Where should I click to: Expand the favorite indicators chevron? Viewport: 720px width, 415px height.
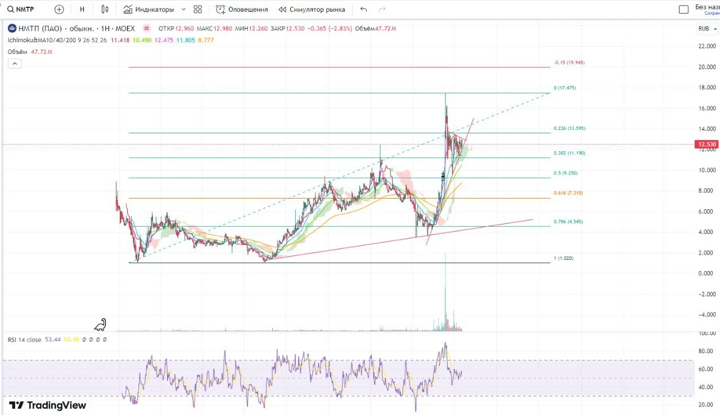183,10
